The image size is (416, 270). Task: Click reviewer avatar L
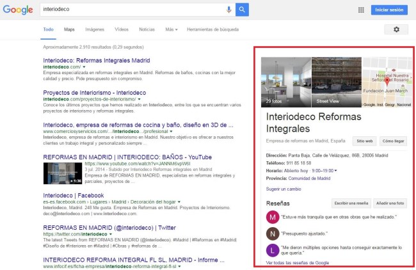coord(273,250)
